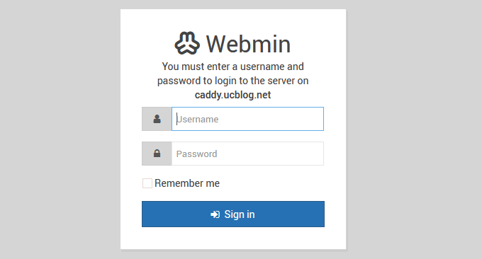Click the Webmin title text
The height and width of the screenshot is (259, 482).
click(248, 44)
